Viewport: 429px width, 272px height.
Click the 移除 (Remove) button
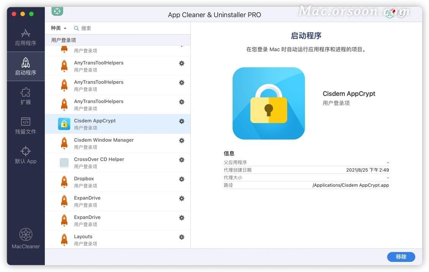(x=401, y=256)
